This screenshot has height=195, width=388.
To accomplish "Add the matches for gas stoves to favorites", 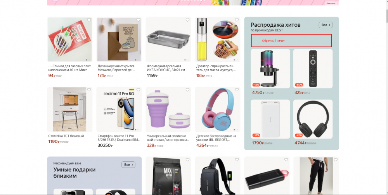I will click(x=89, y=20).
